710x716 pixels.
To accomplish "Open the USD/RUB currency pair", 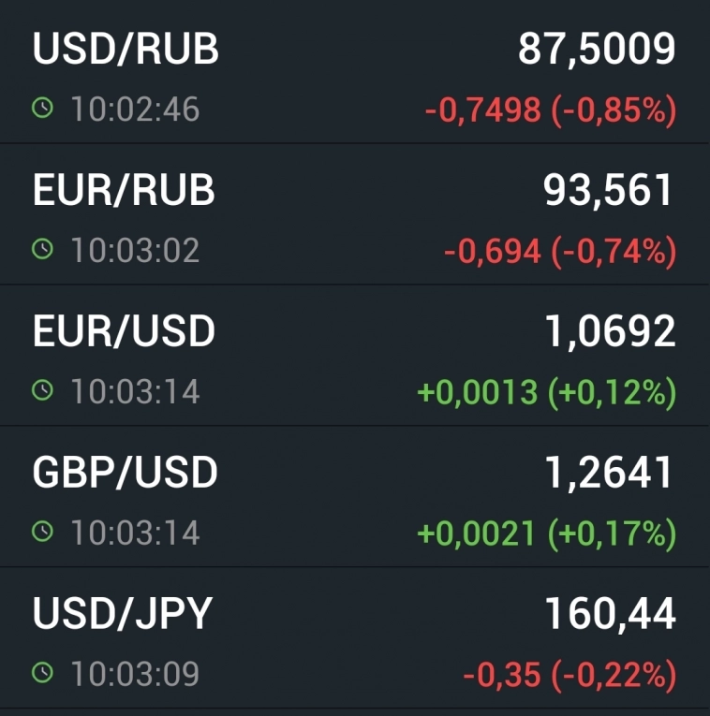I will 126,50.
